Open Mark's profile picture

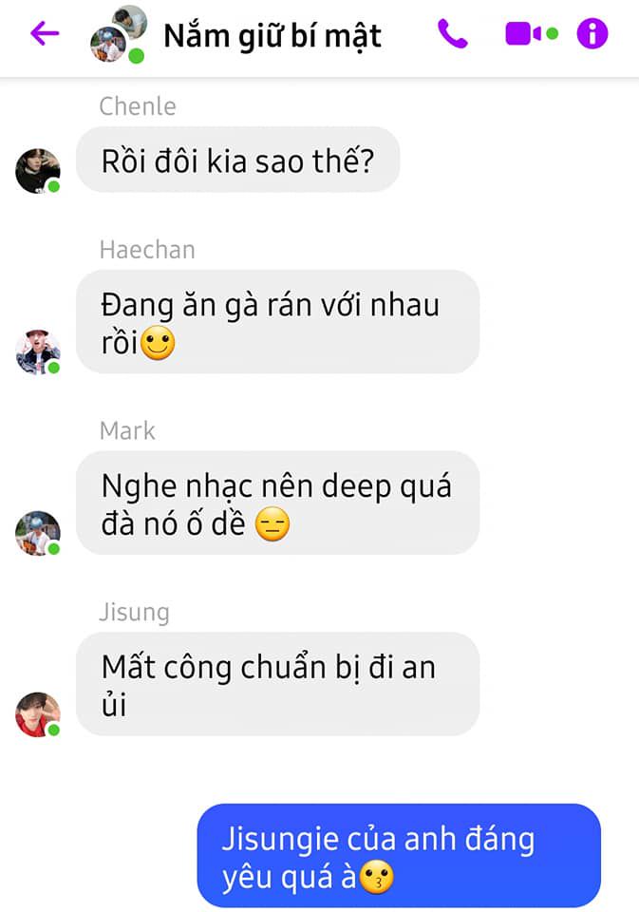coord(38,533)
